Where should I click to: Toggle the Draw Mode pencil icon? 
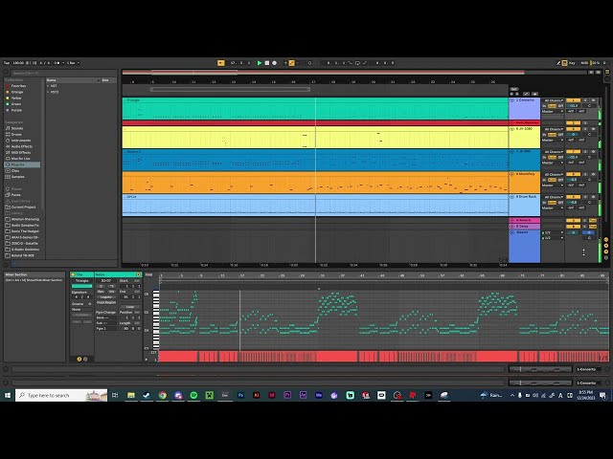click(x=558, y=63)
